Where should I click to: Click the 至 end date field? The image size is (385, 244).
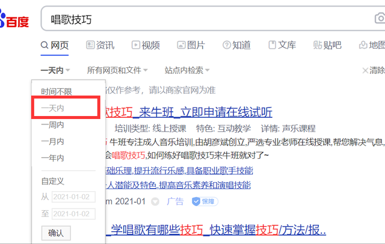[x=73, y=213]
